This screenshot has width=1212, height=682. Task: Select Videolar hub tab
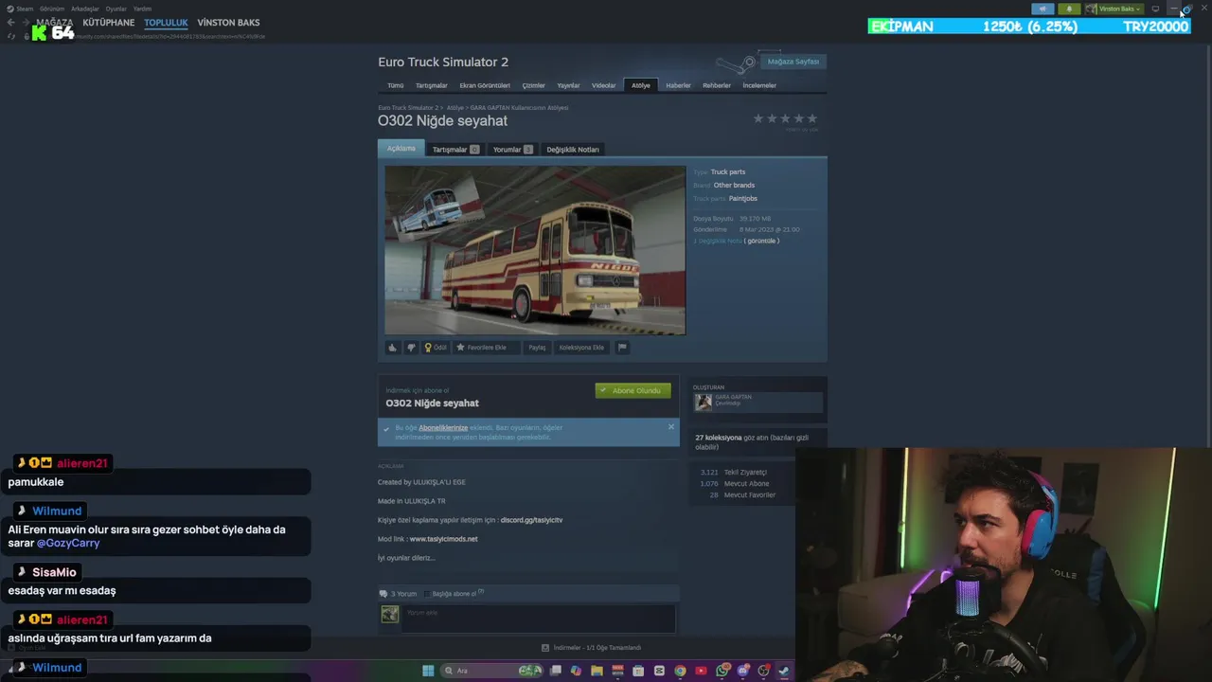click(x=603, y=85)
